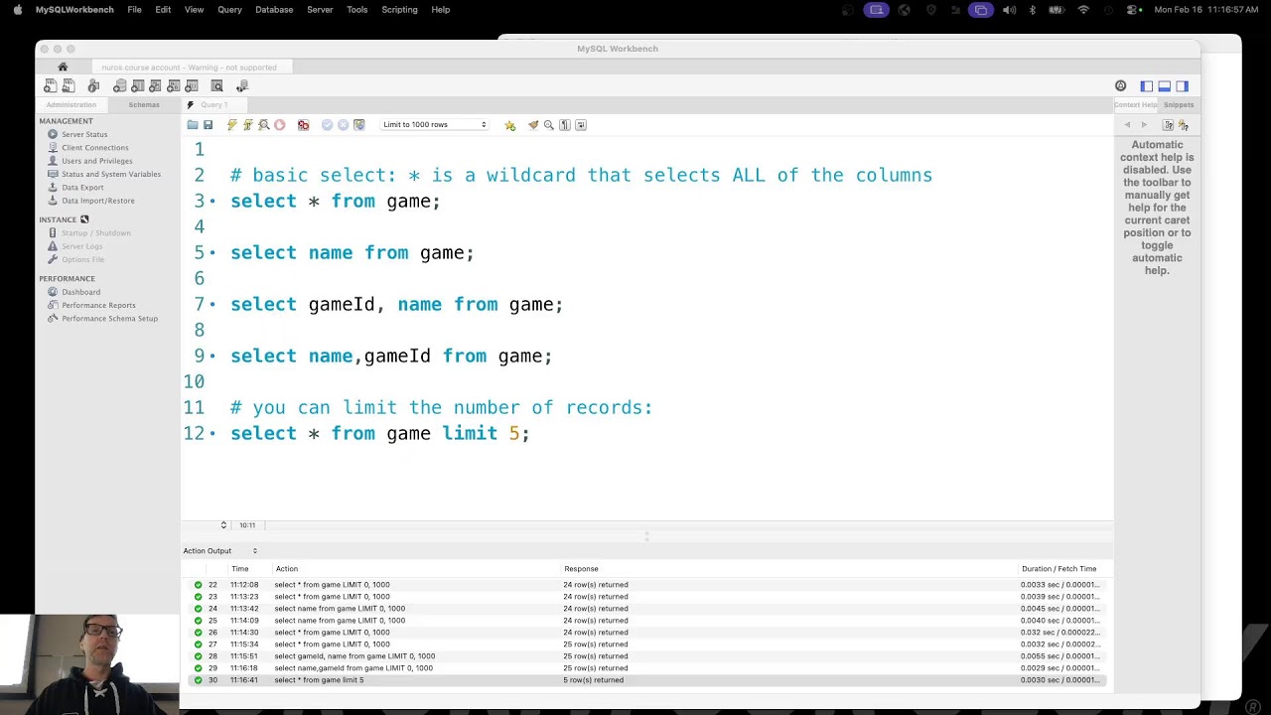
Task: Select the Administration tab
Action: pos(71,105)
